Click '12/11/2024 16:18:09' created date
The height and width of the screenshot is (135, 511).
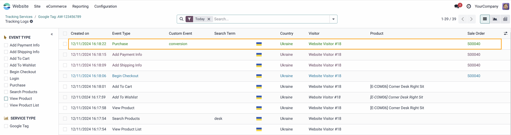88,65
